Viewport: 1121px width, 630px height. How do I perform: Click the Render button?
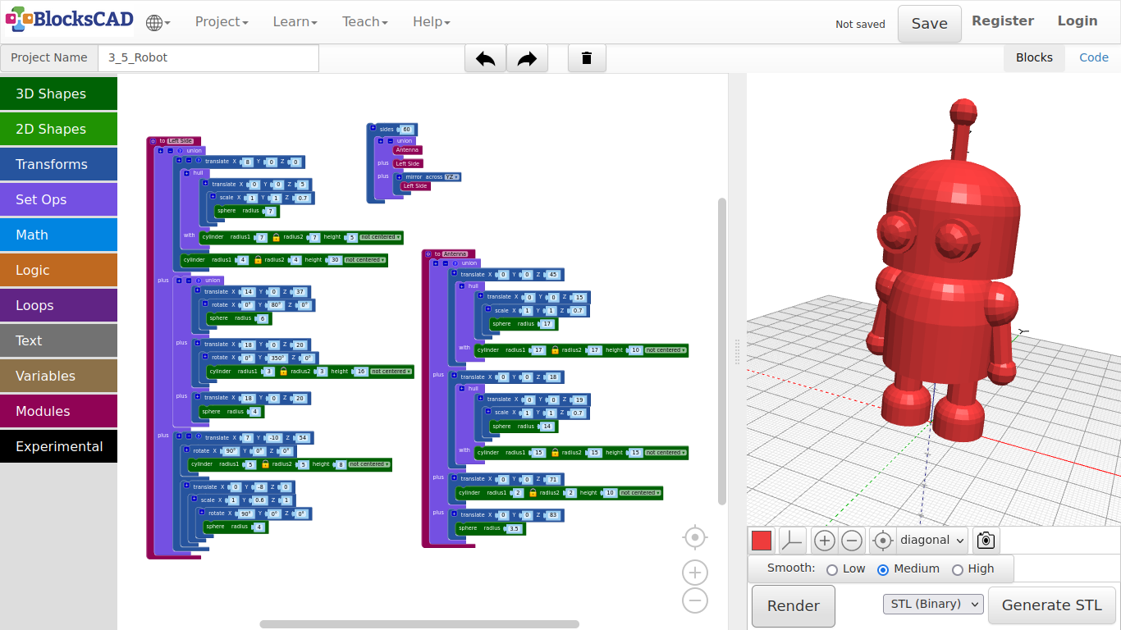pos(793,606)
